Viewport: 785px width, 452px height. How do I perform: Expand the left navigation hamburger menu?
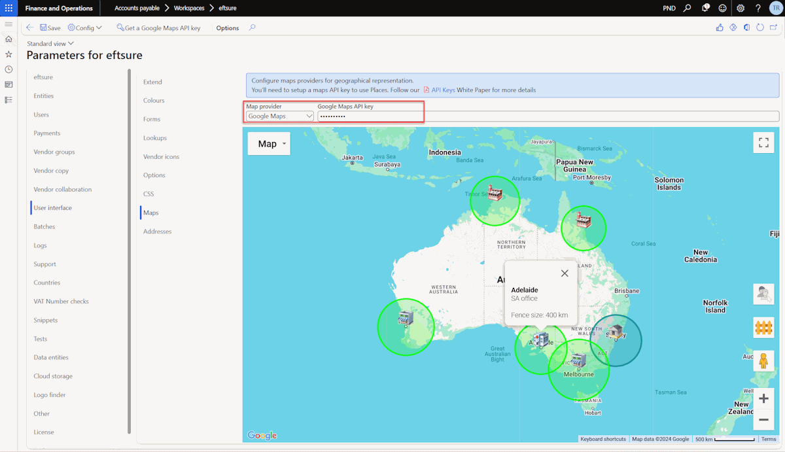[x=9, y=24]
